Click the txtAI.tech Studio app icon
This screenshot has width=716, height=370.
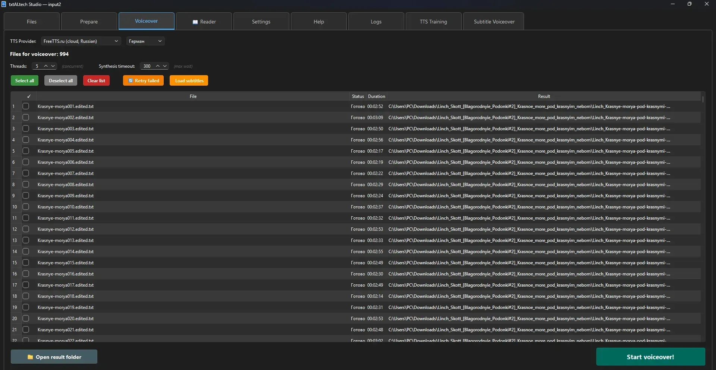[4, 4]
